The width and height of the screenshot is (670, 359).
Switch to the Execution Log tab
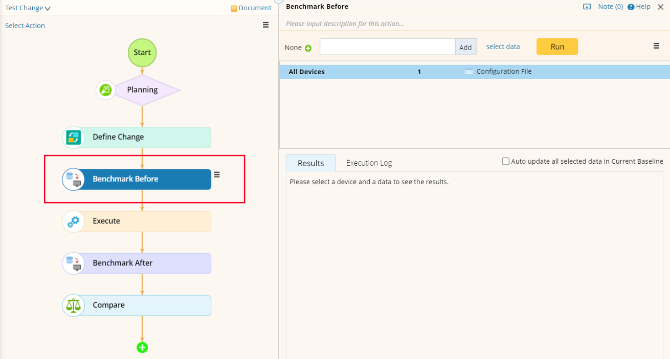(x=369, y=163)
